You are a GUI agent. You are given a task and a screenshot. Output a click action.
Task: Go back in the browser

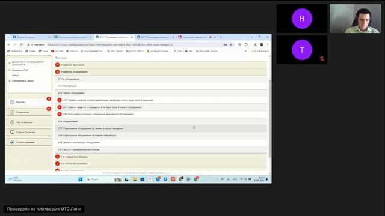[8, 44]
